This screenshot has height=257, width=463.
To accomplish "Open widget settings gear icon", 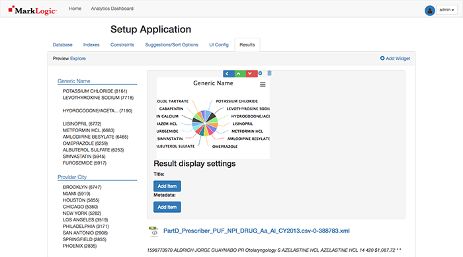I will click(260, 73).
